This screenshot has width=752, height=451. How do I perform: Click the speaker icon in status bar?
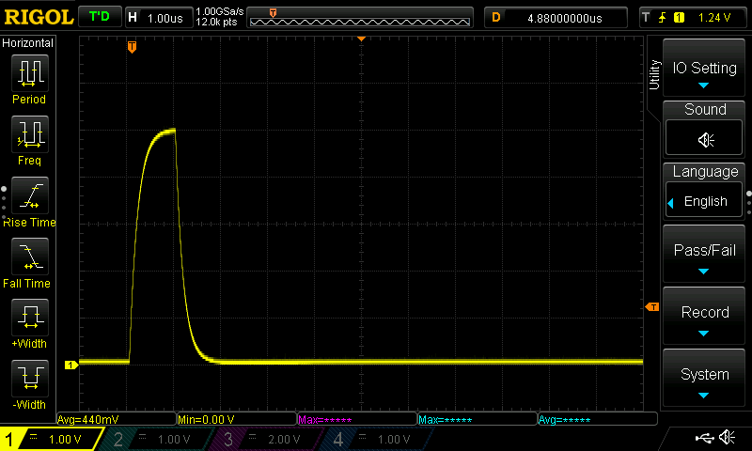tap(727, 438)
